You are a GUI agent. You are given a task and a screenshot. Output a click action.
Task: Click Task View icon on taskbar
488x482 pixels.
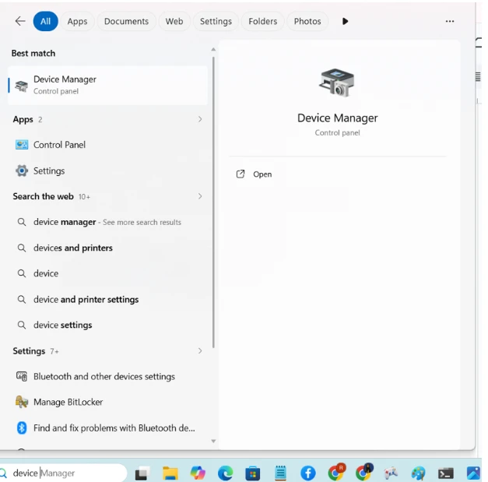click(x=142, y=473)
